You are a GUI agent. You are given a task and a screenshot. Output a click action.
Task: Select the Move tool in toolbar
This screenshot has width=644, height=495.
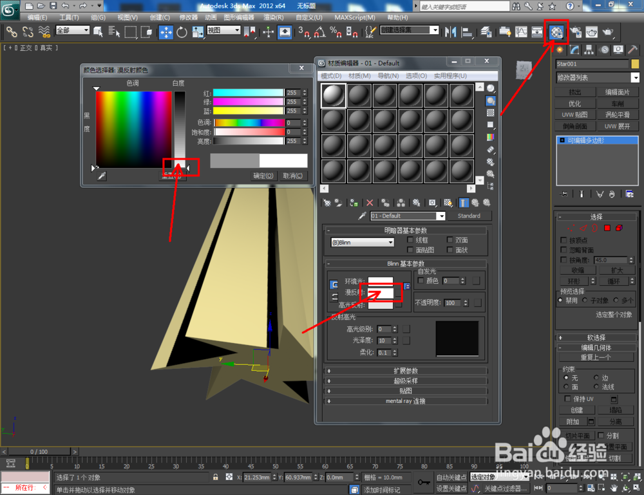(x=166, y=32)
